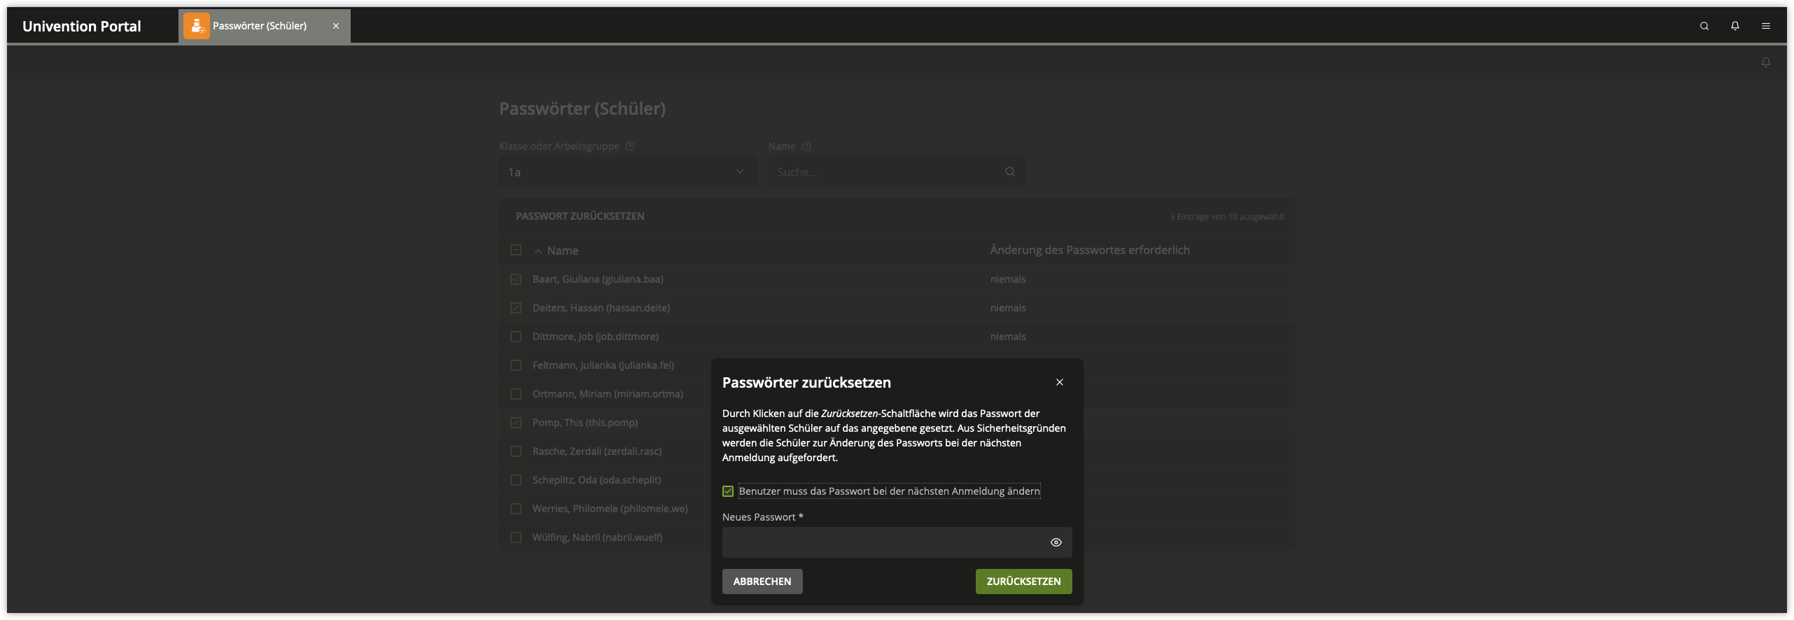Click into the Neues Passwort field
The width and height of the screenshot is (1794, 620).
pyautogui.click(x=897, y=542)
